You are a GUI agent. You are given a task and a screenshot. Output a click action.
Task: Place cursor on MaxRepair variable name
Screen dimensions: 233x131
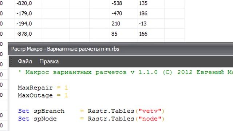point(35,88)
